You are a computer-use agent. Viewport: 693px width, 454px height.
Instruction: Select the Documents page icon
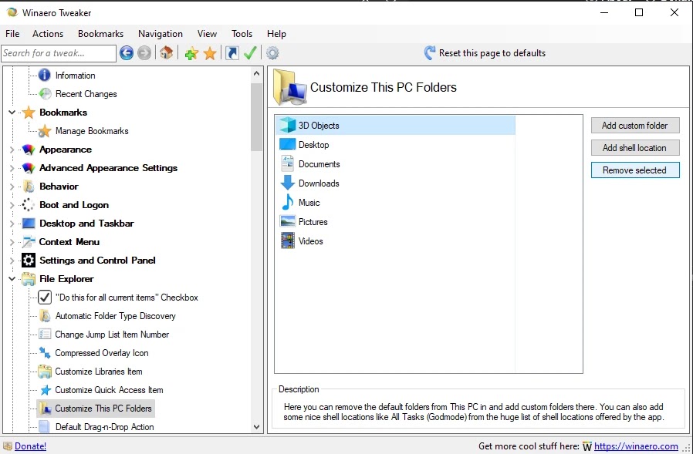click(x=288, y=164)
